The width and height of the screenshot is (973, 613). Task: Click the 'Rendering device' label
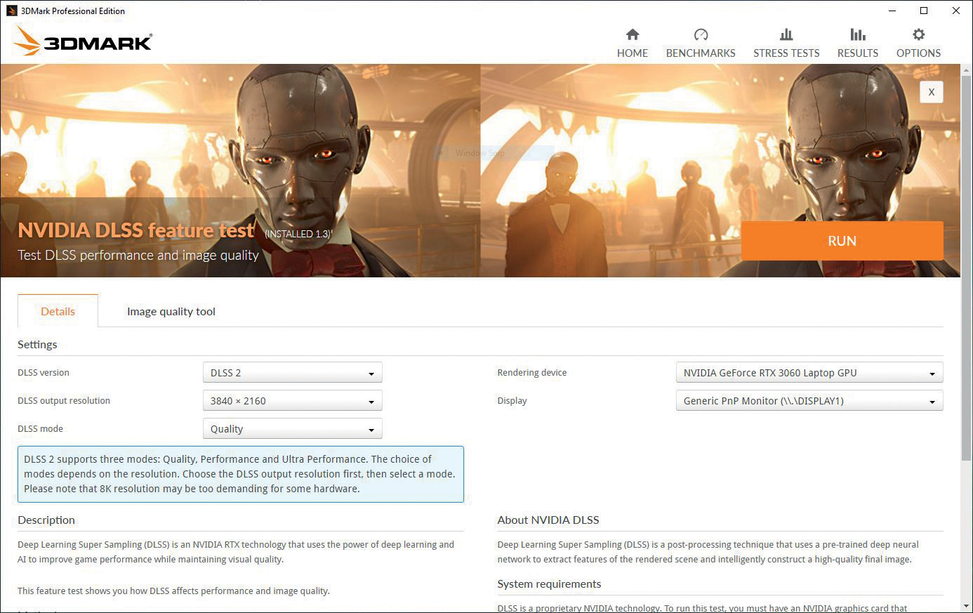tap(532, 372)
